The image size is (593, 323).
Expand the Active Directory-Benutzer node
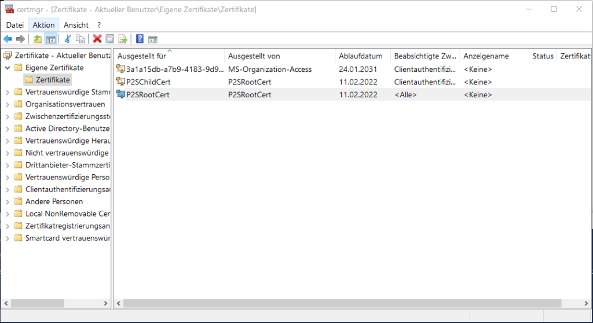(x=8, y=129)
